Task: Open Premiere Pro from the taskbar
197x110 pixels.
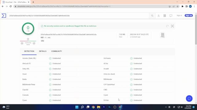Action: 104,107
